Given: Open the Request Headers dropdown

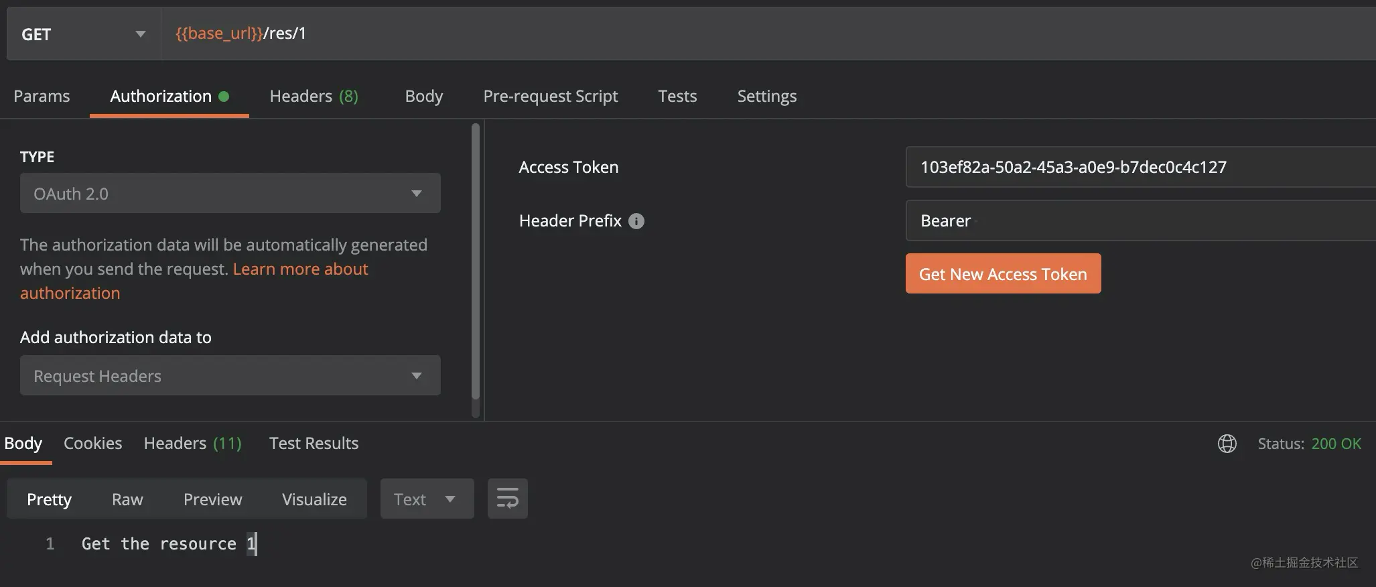Looking at the screenshot, I should tap(230, 375).
